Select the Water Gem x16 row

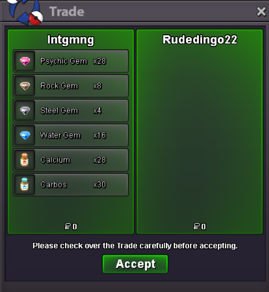point(71,135)
